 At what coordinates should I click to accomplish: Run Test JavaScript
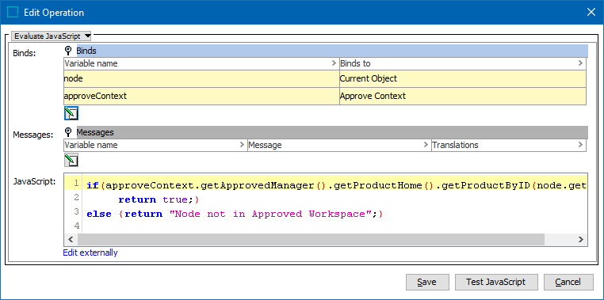click(495, 282)
